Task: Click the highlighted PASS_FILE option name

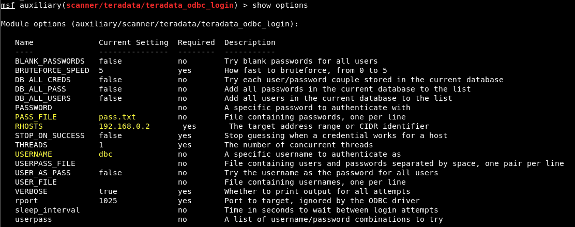Action: (x=36, y=117)
